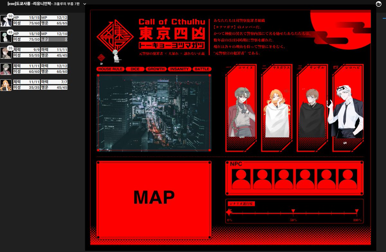Click the initiative badge showing 45
This screenshot has height=252, width=386.
10,32
